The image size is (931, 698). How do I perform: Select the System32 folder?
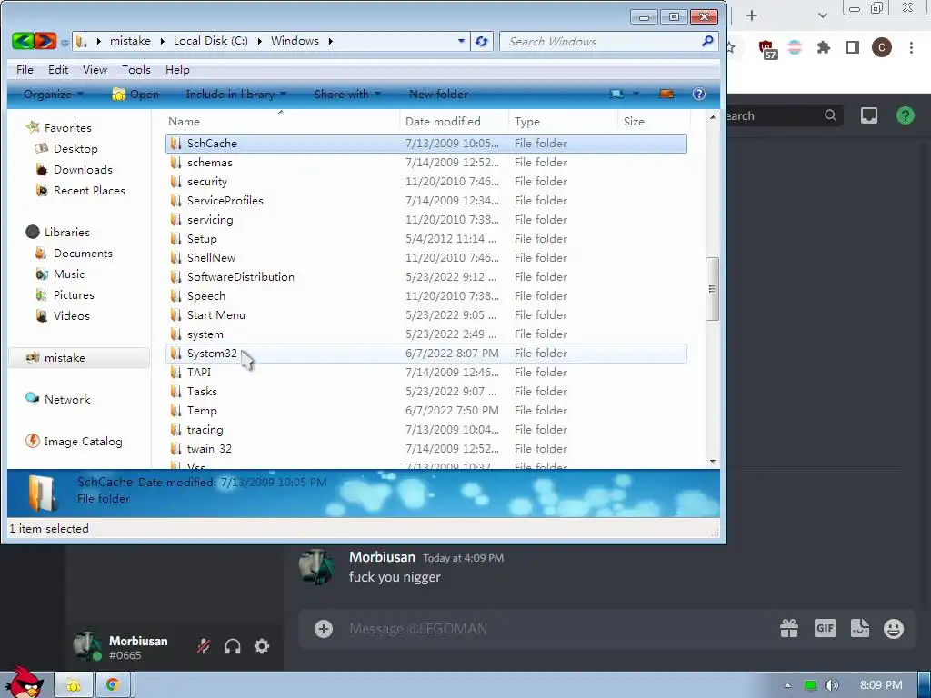425,354
